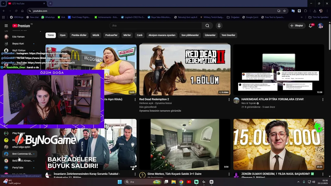Open the Big5 Türkiye subscription

point(20,50)
